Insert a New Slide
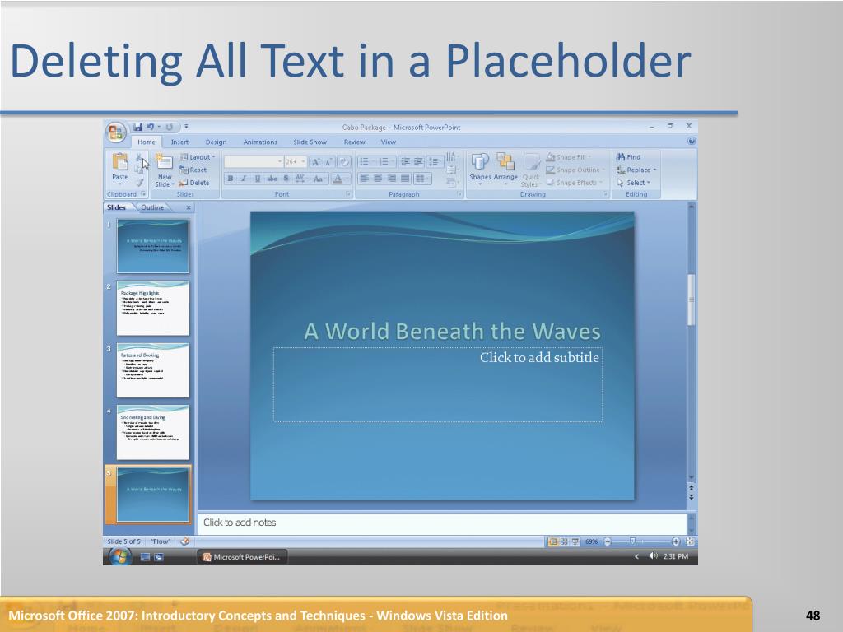Screen dimensions: 843x632 click(x=165, y=170)
